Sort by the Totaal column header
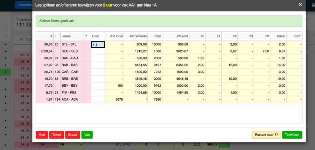This screenshot has width=315, height=150. tap(278, 36)
